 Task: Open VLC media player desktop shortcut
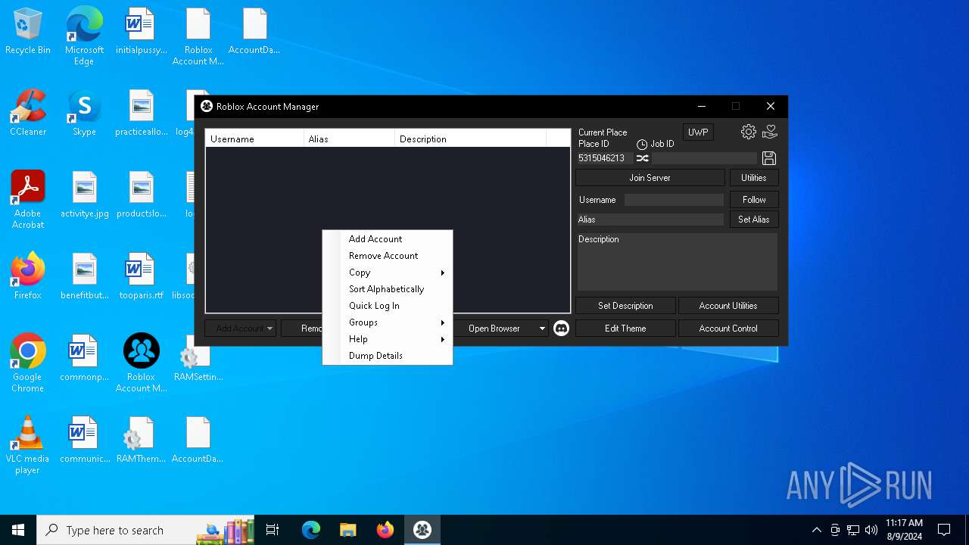coord(28,445)
